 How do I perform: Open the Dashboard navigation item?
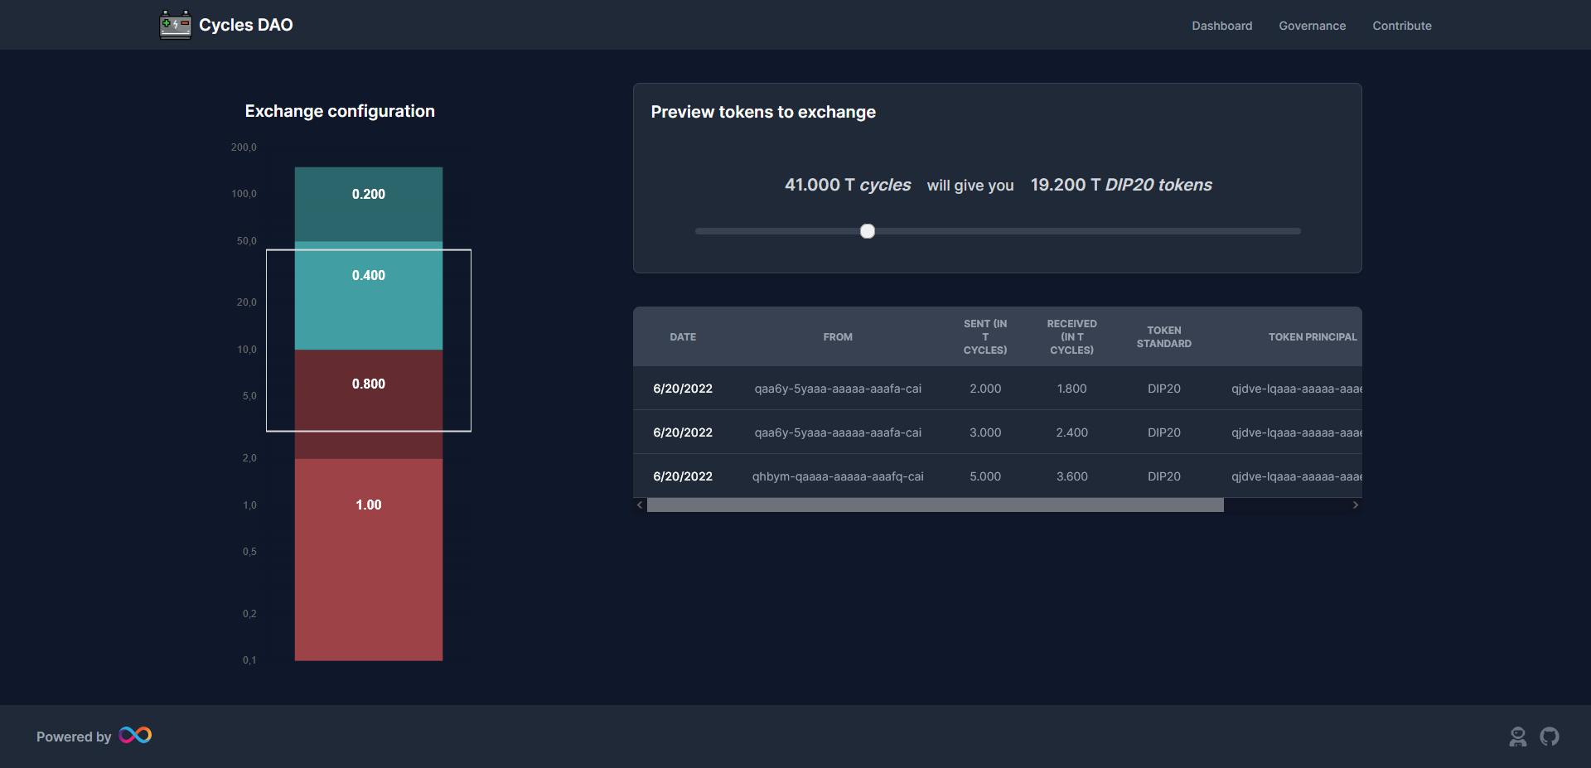click(1221, 26)
